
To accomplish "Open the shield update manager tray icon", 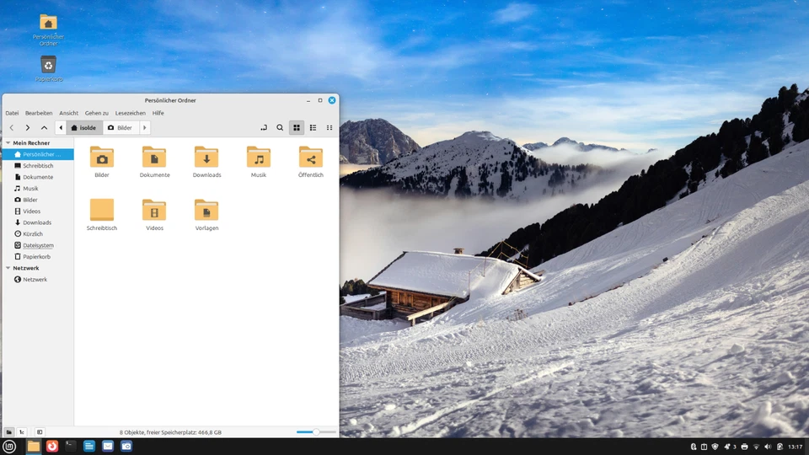I will click(715, 447).
